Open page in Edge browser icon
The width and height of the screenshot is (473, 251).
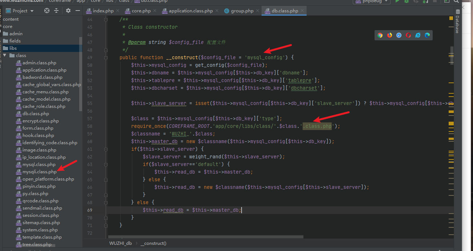[427, 35]
